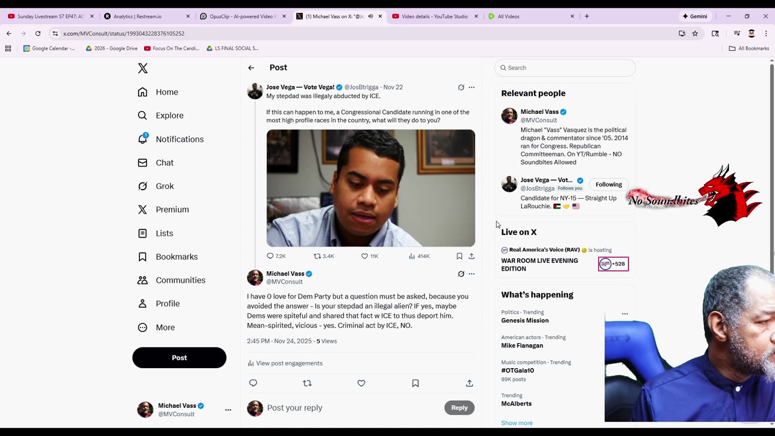Mute audio on Michael Vass X tab
This screenshot has height=436, width=775.
(x=371, y=16)
